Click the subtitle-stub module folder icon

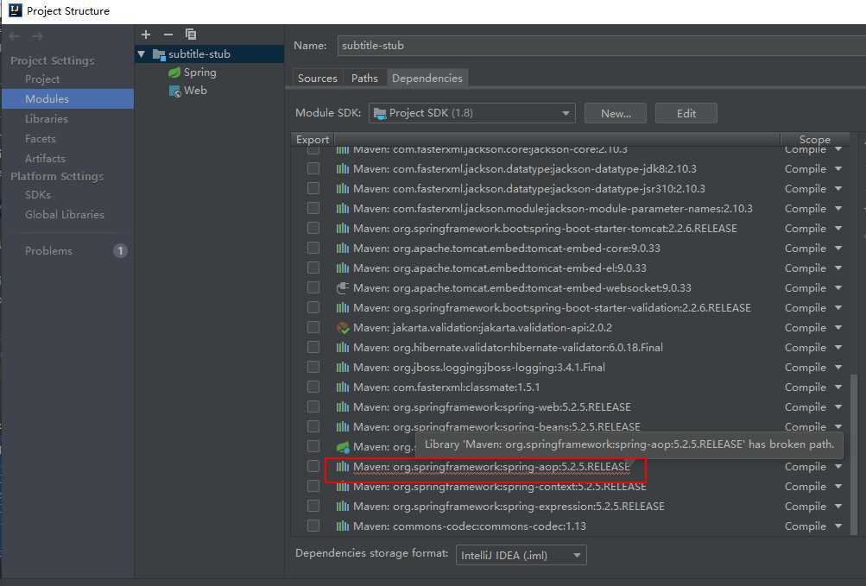(x=159, y=54)
